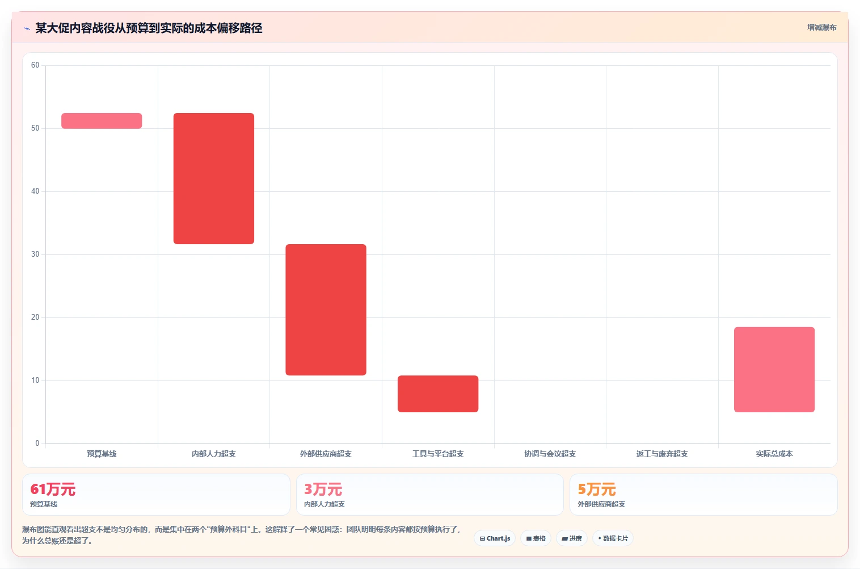Click the 预算基线 bar in the chart
Screen dimensions: 860x569
[102, 120]
